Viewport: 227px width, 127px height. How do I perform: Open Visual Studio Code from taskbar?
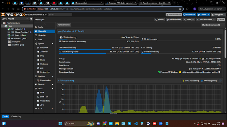click(136, 123)
